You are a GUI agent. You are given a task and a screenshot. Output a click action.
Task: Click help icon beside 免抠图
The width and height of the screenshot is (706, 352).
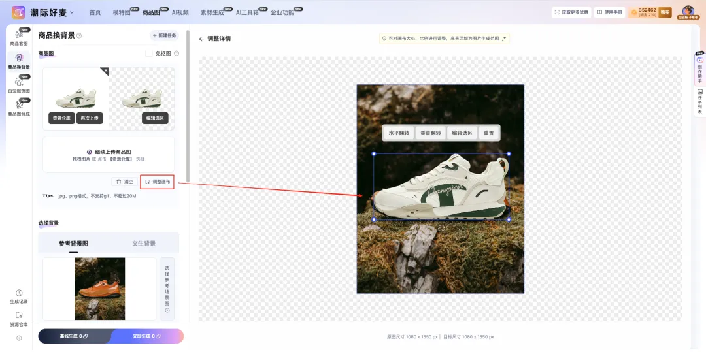(176, 53)
